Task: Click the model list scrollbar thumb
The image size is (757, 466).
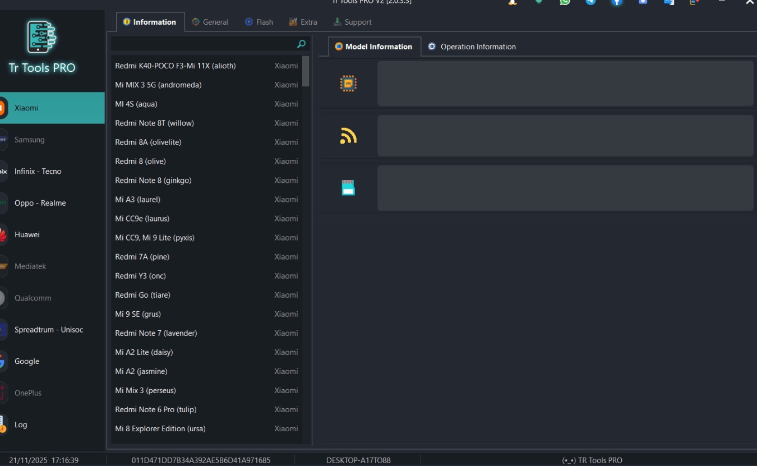Action: point(306,71)
